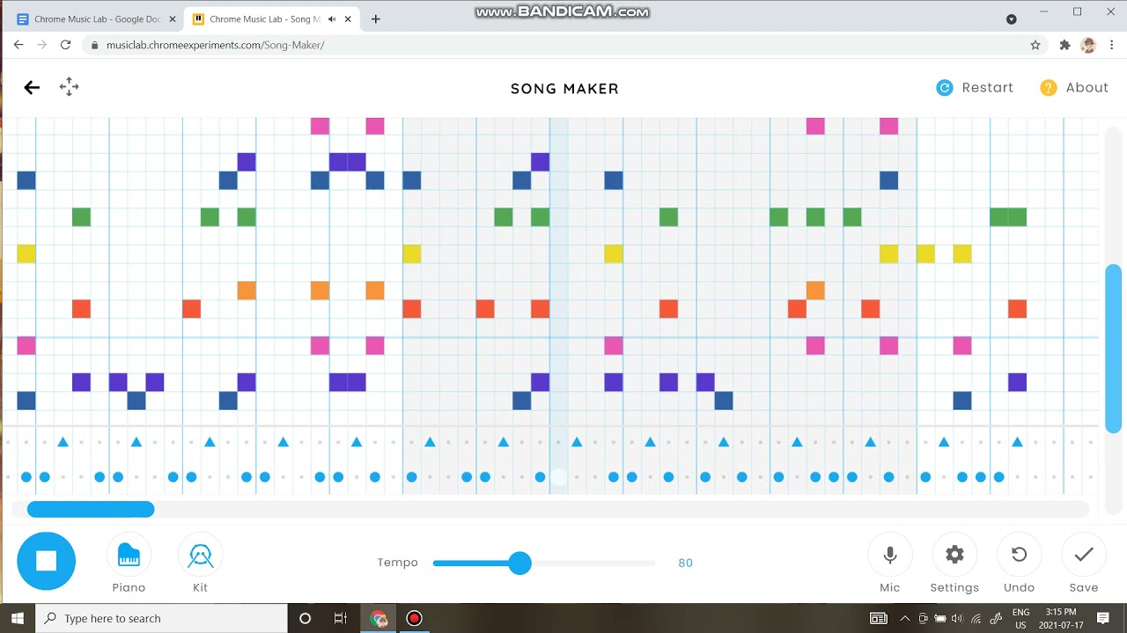The width and height of the screenshot is (1127, 633).
Task: Bookmark this page with the star
Action: point(1035,45)
